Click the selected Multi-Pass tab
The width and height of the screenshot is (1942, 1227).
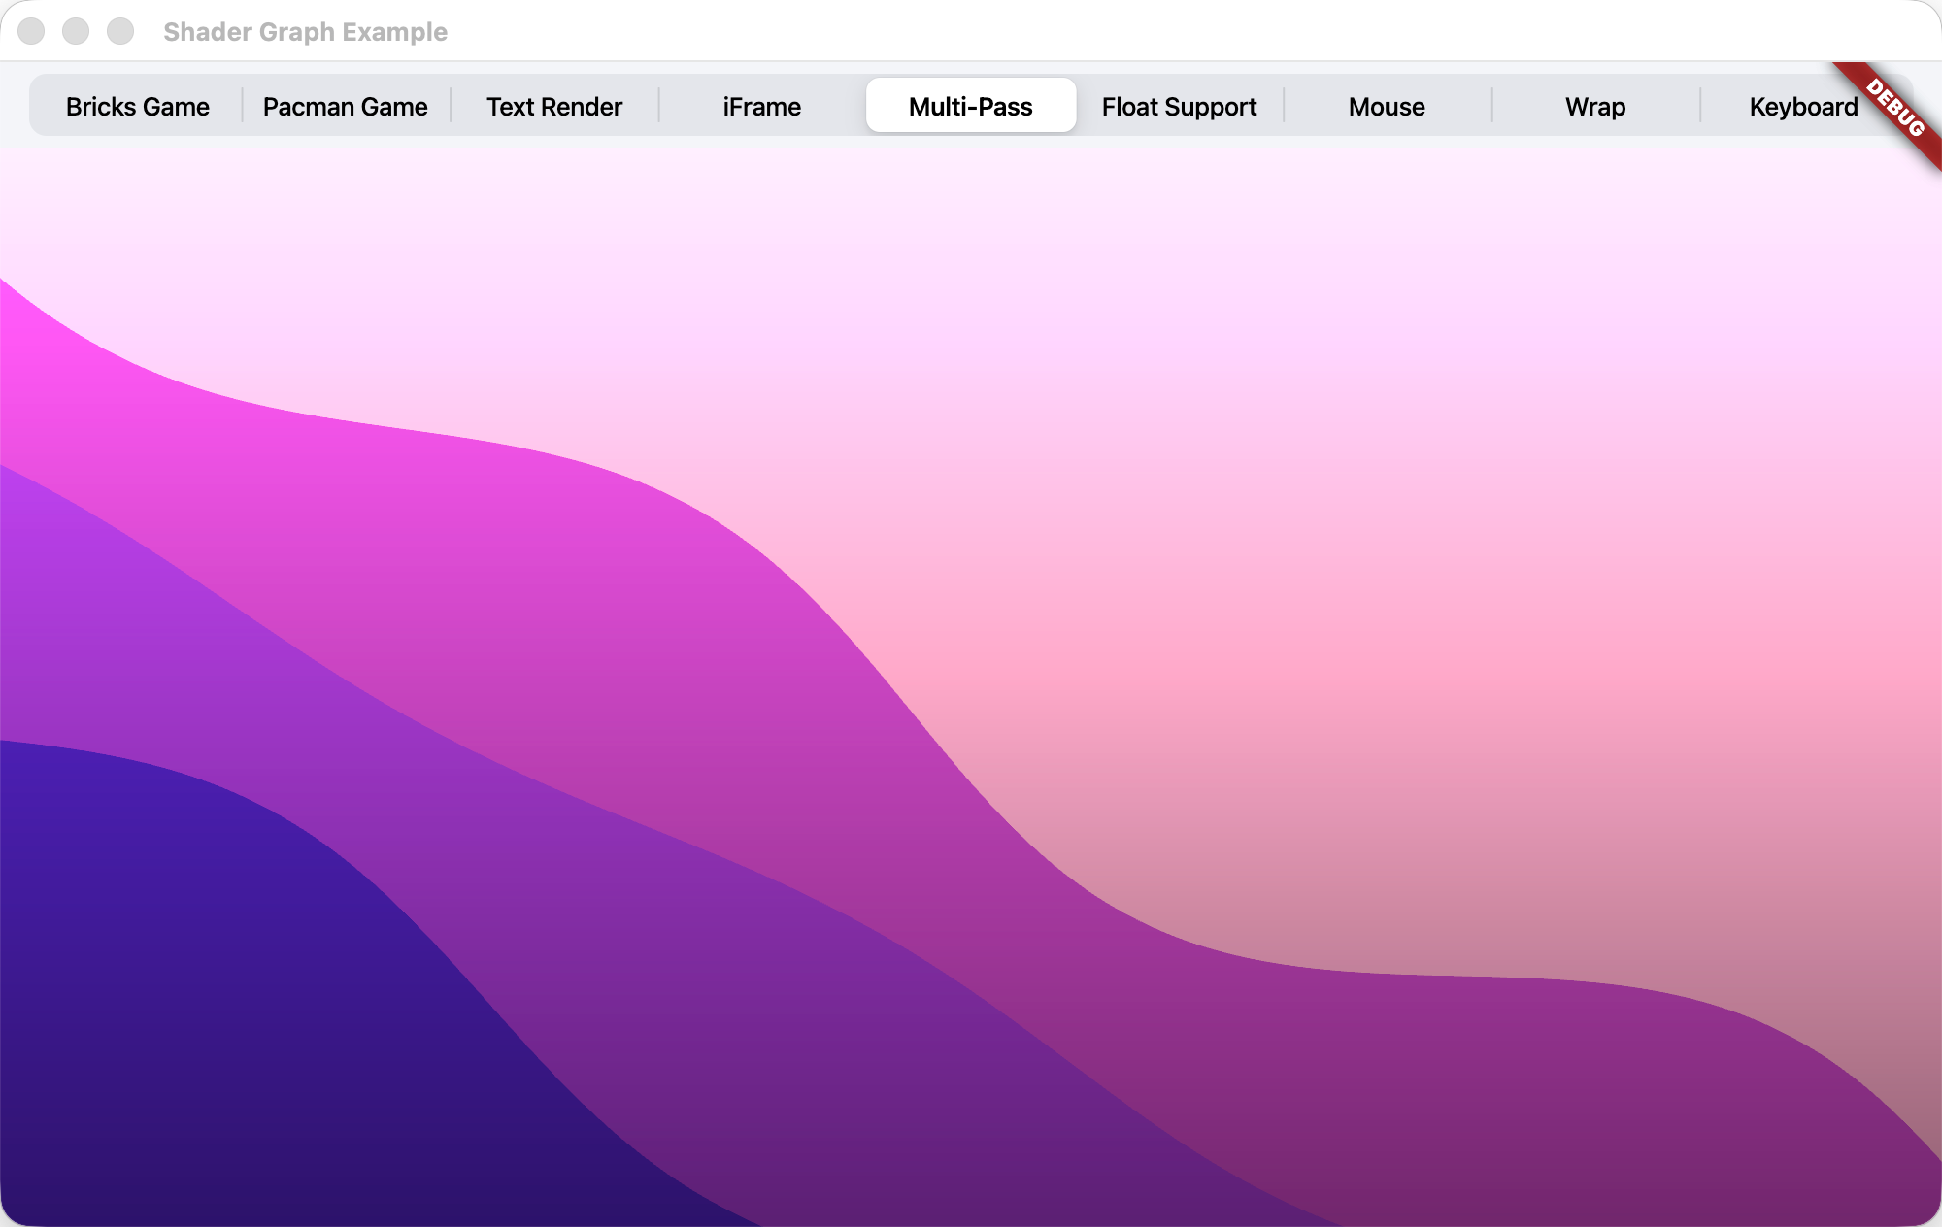pyautogui.click(x=970, y=106)
